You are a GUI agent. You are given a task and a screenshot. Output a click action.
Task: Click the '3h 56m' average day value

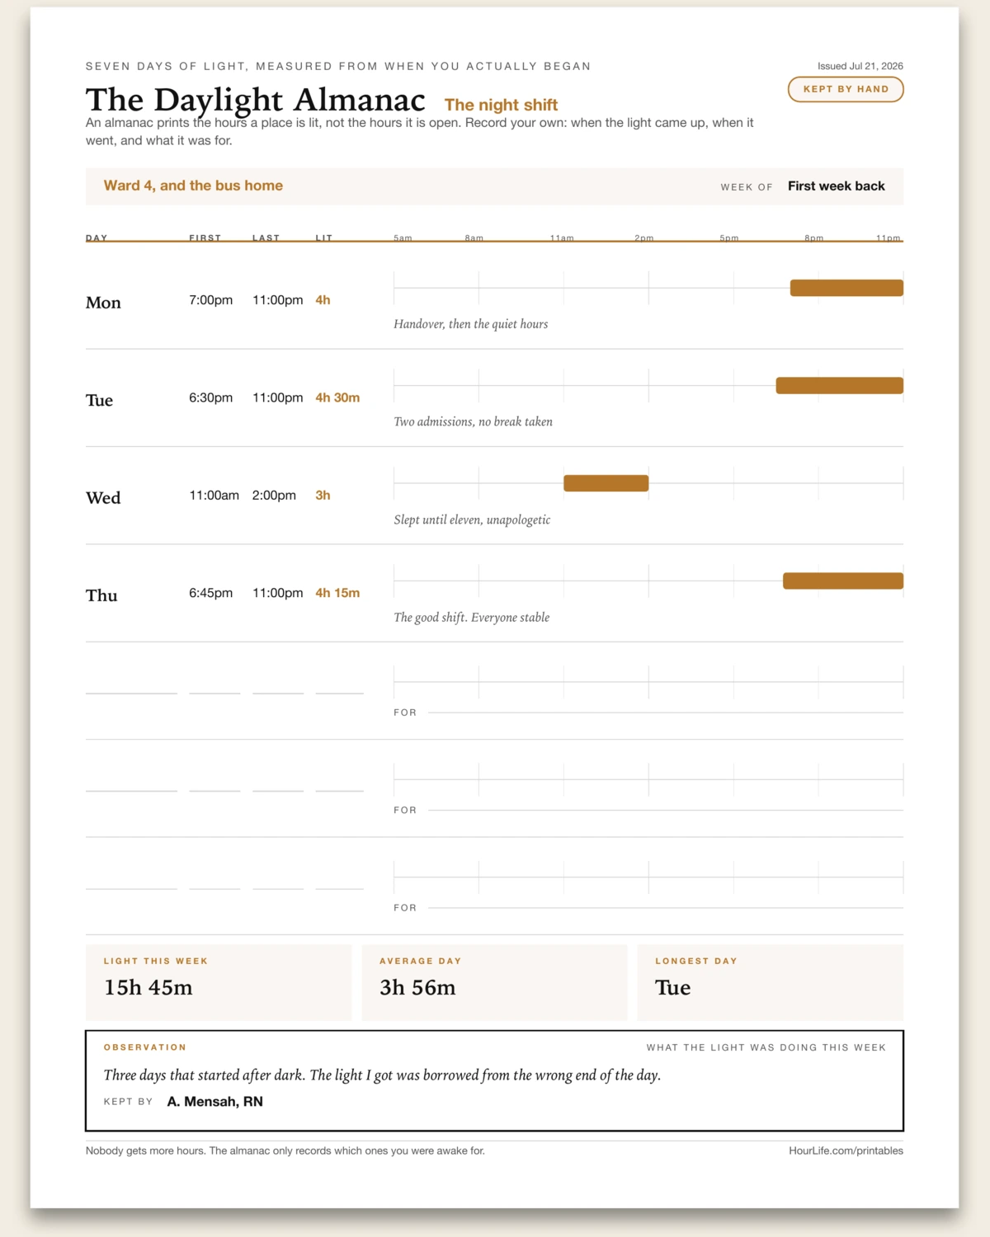417,987
